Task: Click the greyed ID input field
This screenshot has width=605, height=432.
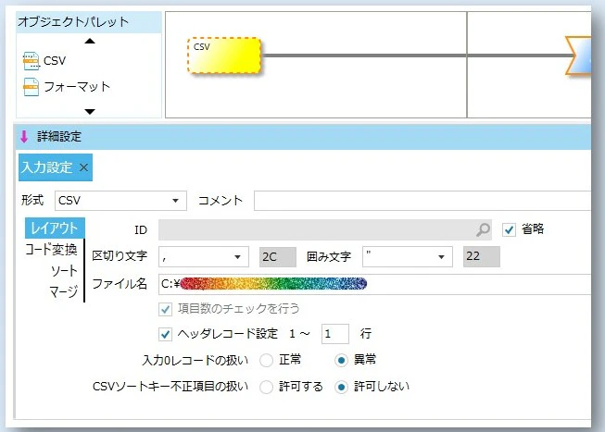Action: pyautogui.click(x=325, y=229)
